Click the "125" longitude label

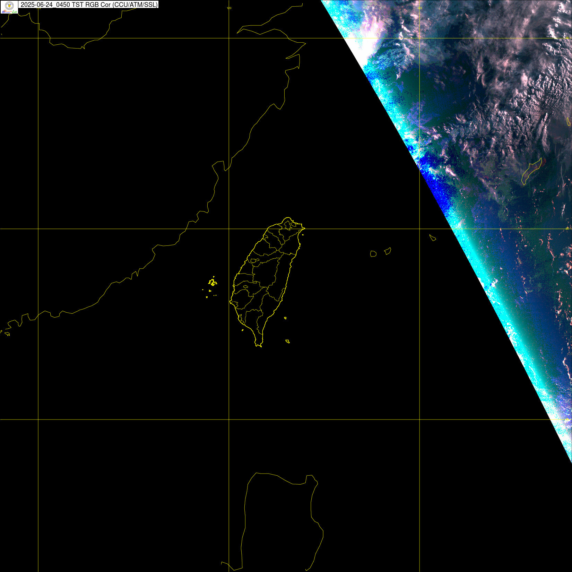click(419, 8)
